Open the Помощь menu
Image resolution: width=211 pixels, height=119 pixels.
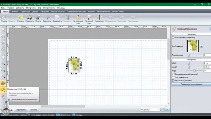(61, 8)
